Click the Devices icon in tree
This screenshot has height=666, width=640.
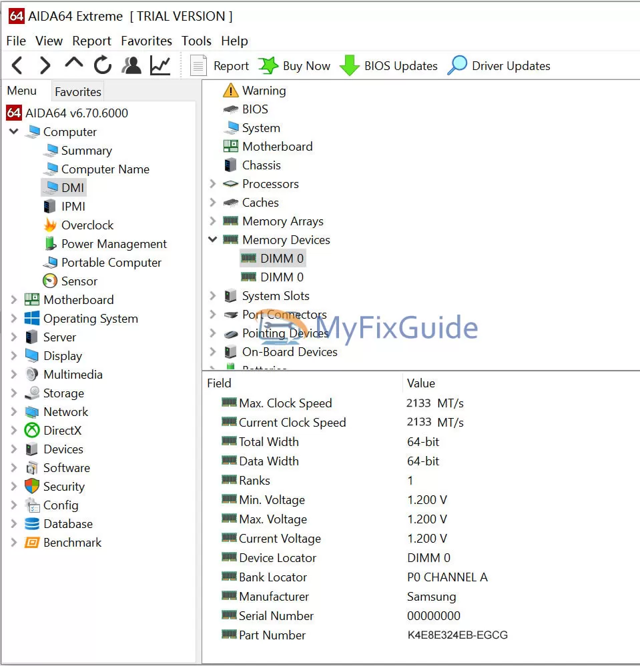pos(32,449)
